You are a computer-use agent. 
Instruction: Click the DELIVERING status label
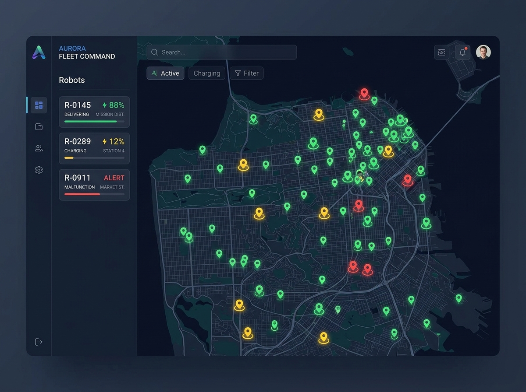tap(77, 114)
